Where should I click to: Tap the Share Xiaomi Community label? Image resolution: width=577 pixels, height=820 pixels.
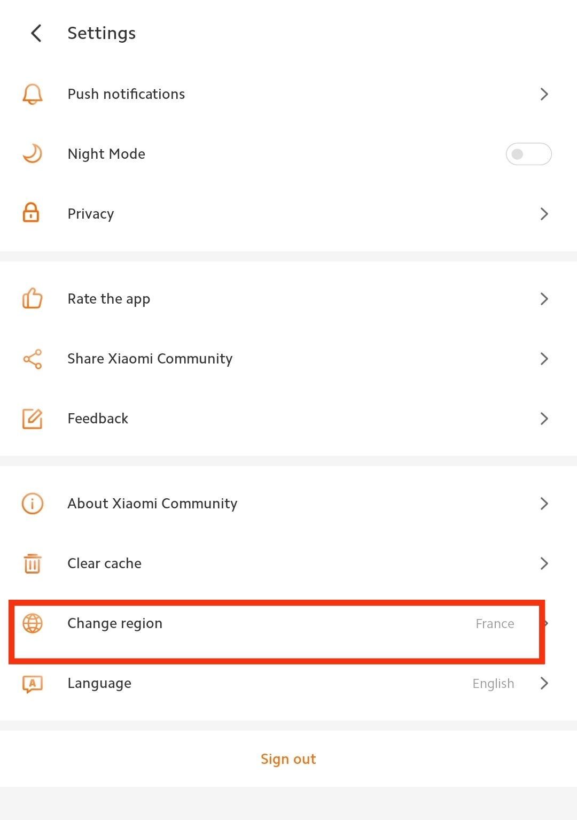pos(150,359)
